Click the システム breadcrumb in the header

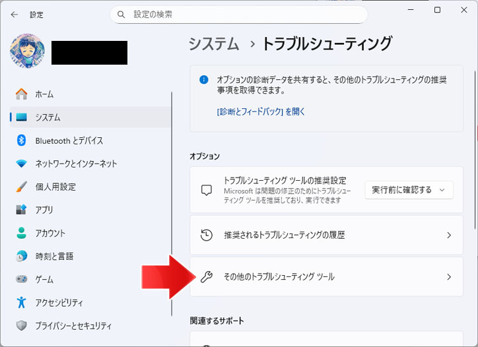[214, 44]
